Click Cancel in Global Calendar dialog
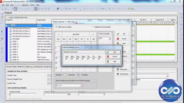Screen dimensions: 184x103 (122, 39)
